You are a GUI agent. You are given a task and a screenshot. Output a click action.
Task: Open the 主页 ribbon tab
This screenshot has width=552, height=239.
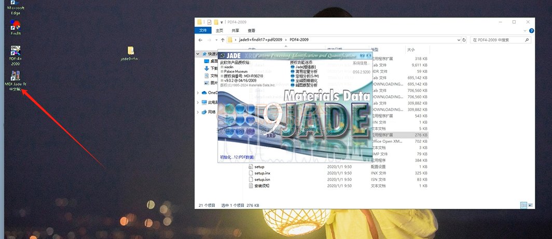coord(219,31)
